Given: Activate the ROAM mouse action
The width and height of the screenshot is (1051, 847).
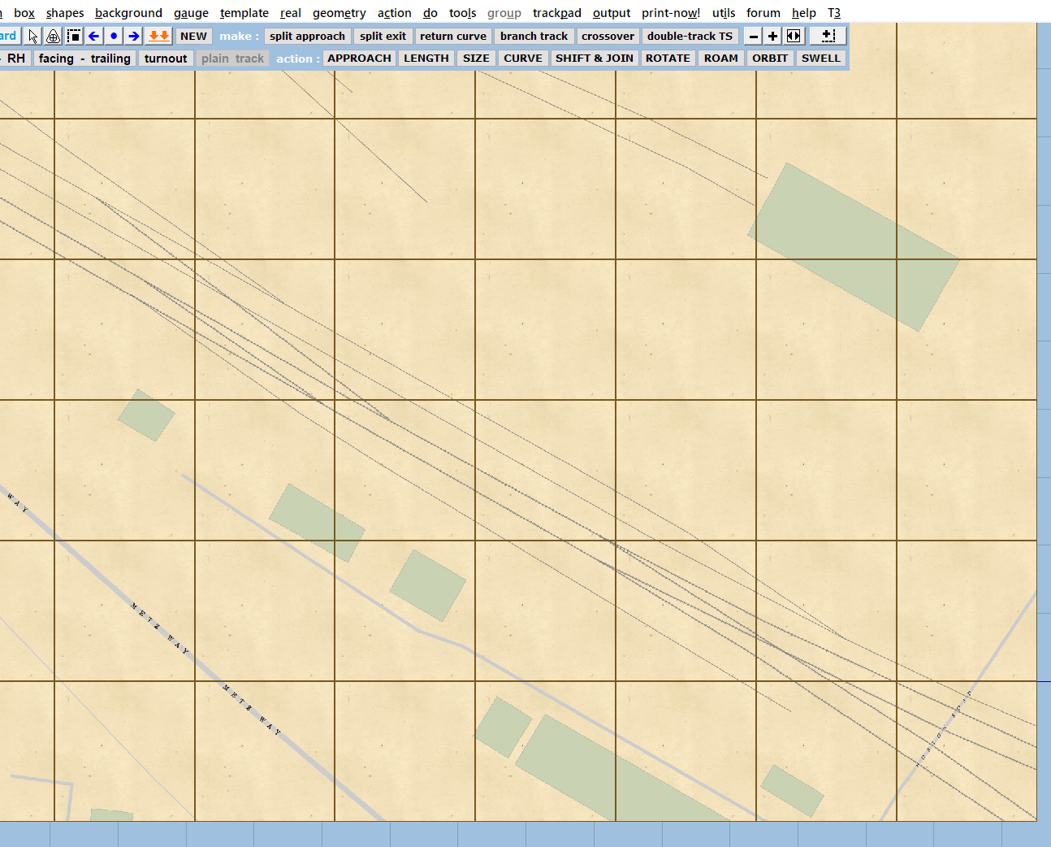Looking at the screenshot, I should point(721,59).
